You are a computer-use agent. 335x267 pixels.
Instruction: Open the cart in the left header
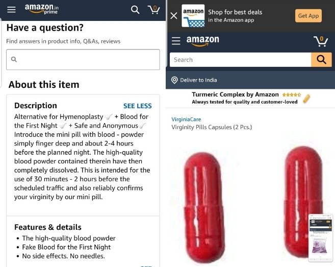point(153,10)
